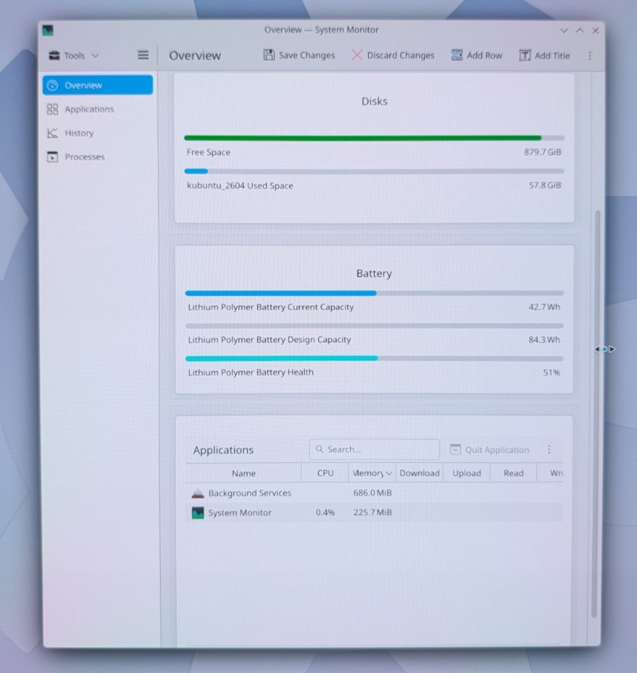Click the Applications grid icon in sidebar
The height and width of the screenshot is (673, 637).
point(52,109)
